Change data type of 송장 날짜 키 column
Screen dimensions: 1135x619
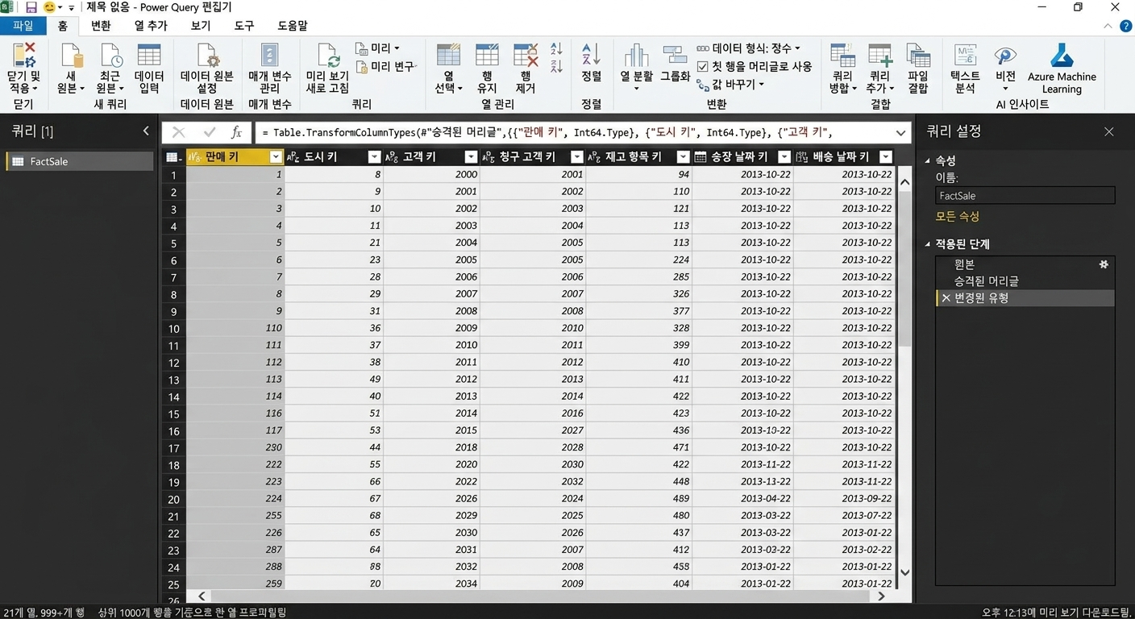click(x=700, y=157)
